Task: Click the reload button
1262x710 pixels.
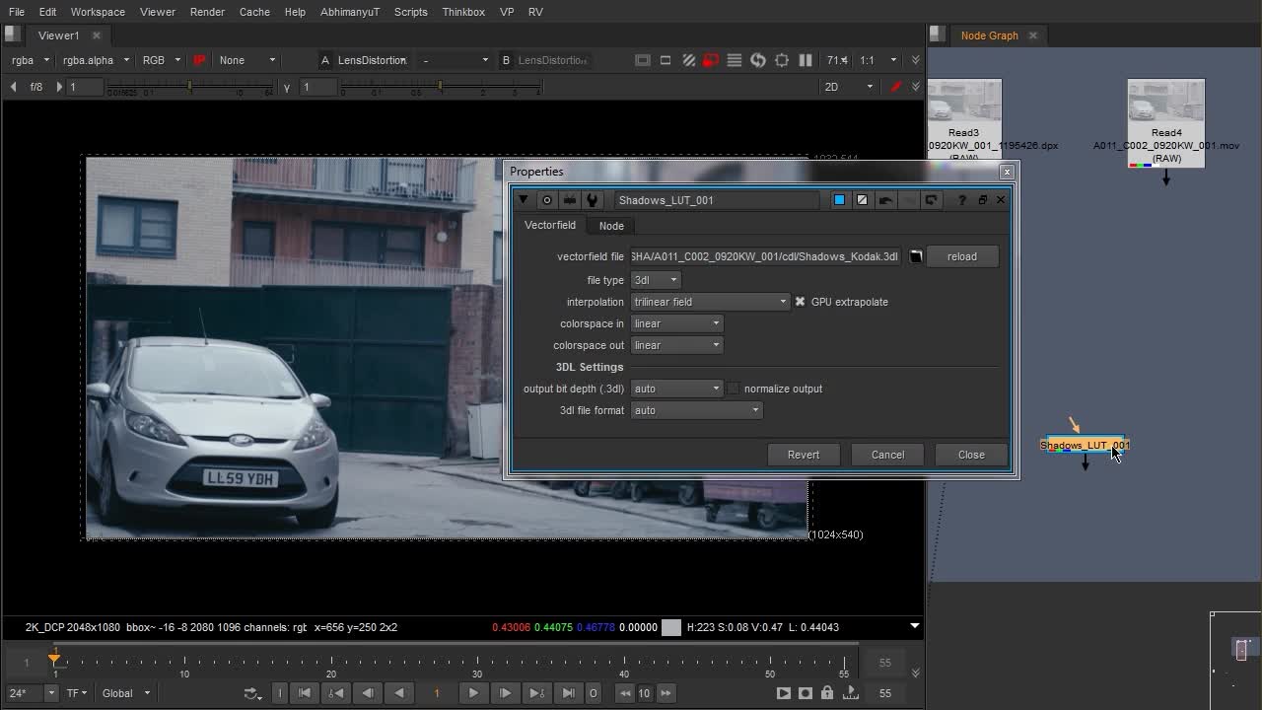Action: (x=962, y=256)
